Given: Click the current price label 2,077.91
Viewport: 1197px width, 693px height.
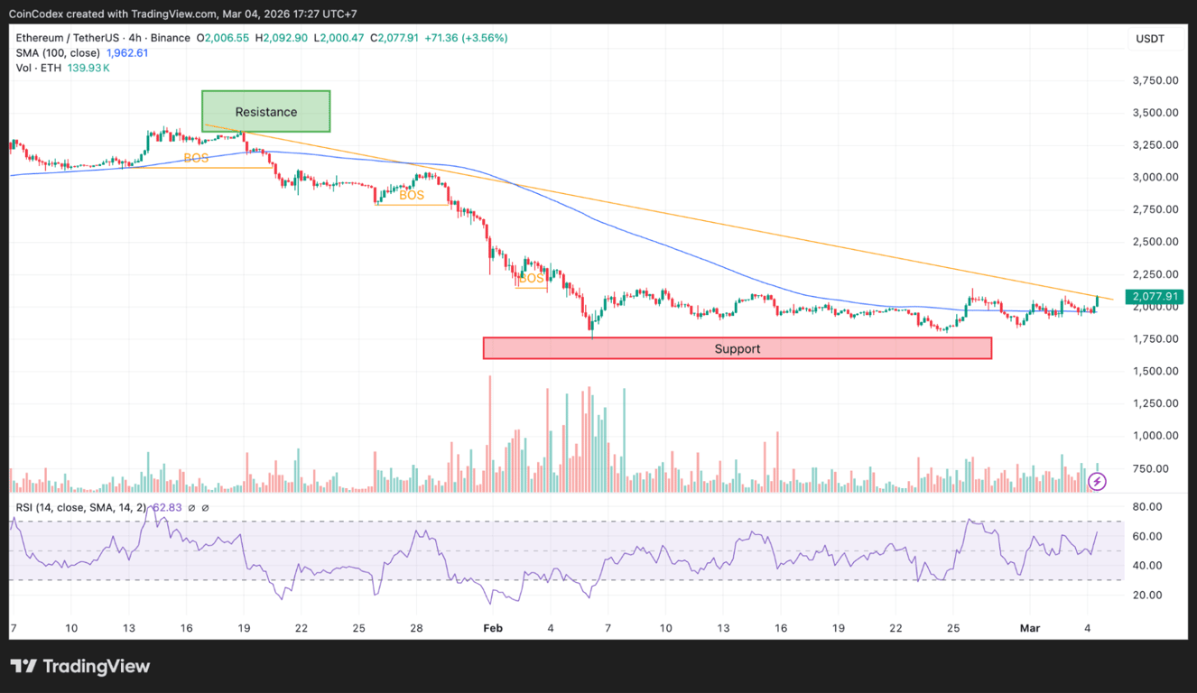Looking at the screenshot, I should tap(1154, 296).
